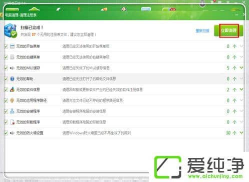Click the 无效的卸载程序 document icon

click(13, 122)
